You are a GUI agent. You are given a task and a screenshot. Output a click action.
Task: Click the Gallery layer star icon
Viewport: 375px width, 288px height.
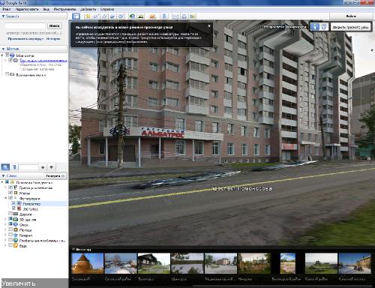pyautogui.click(x=16, y=235)
